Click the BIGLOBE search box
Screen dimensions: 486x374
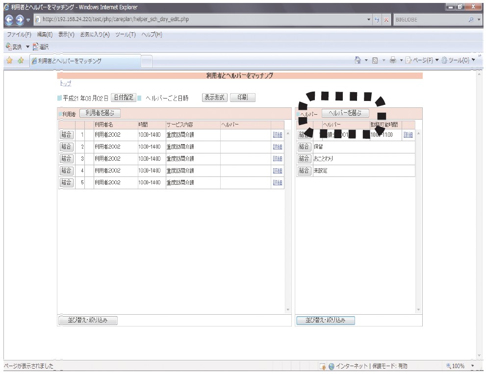[x=430, y=20]
